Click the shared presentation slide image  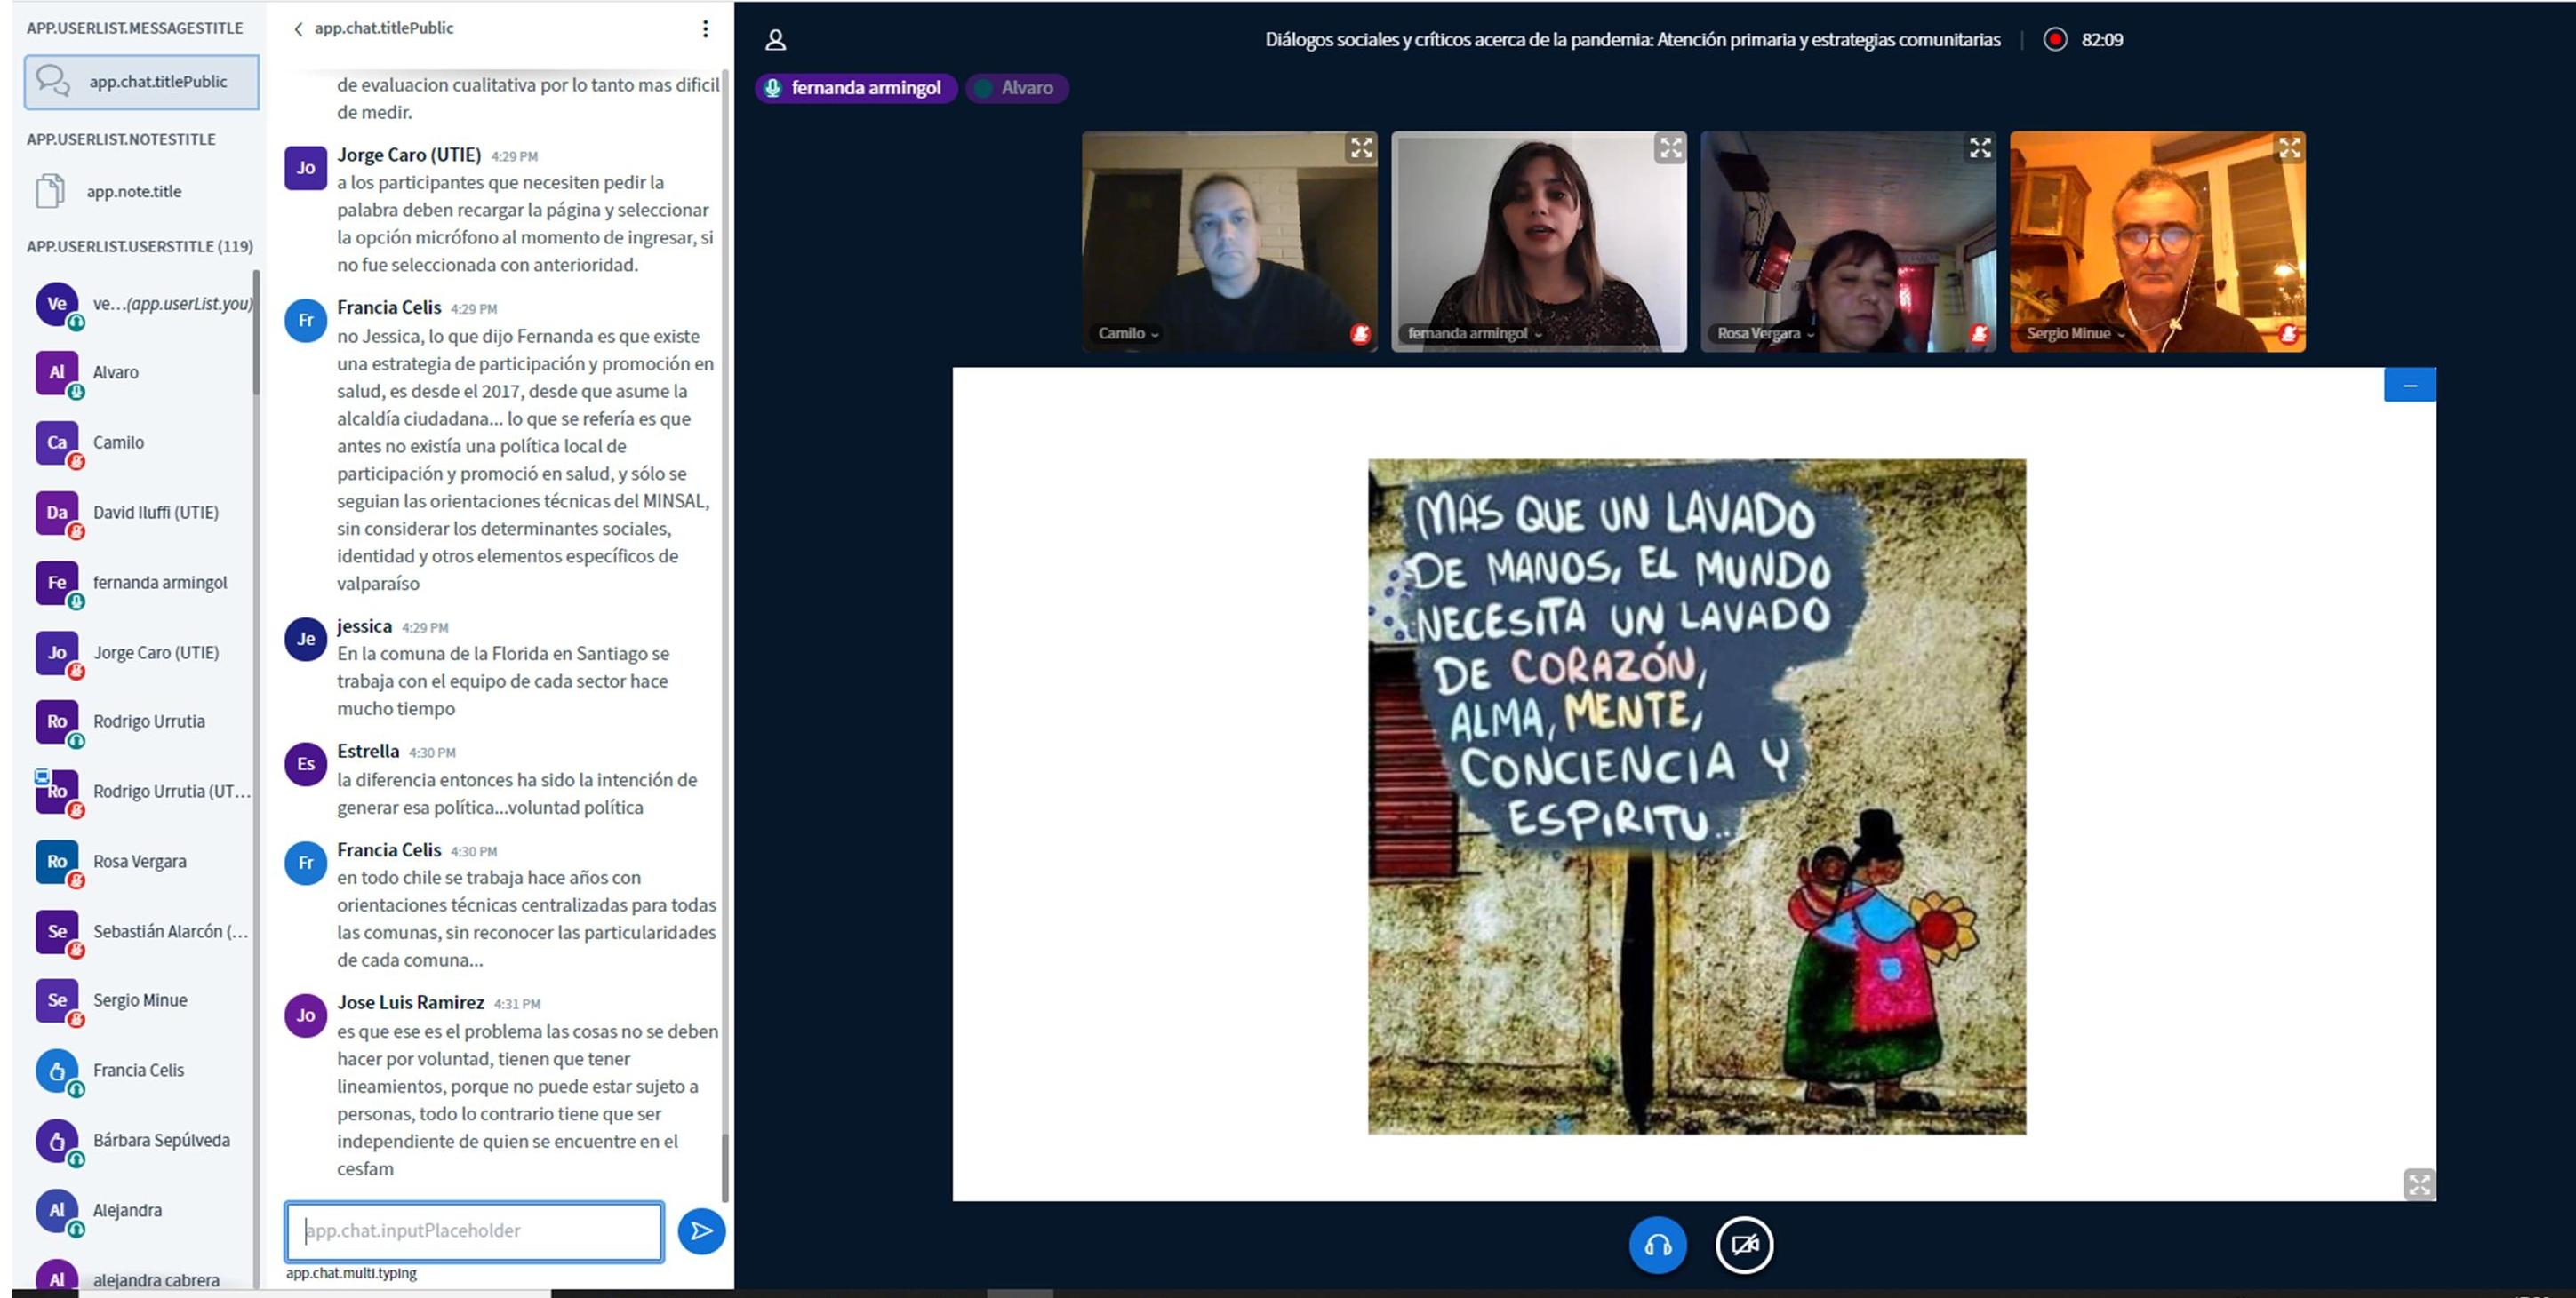tap(1697, 796)
